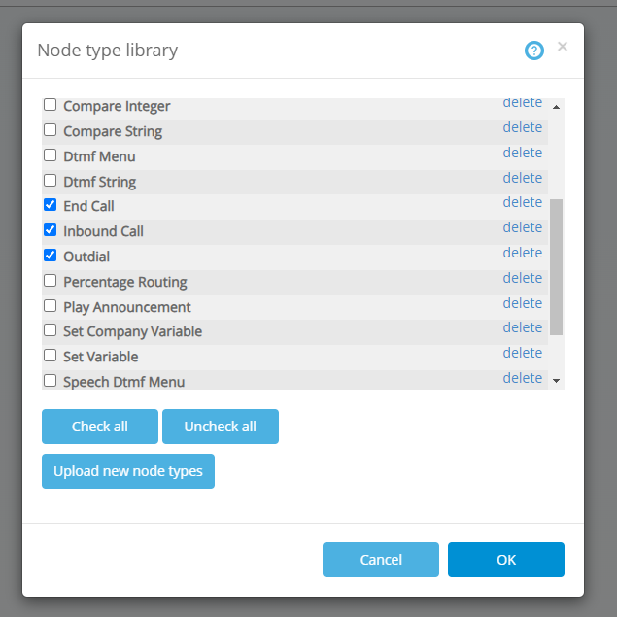Tick the Play Announcement checkbox
The image size is (617, 617).
51,306
